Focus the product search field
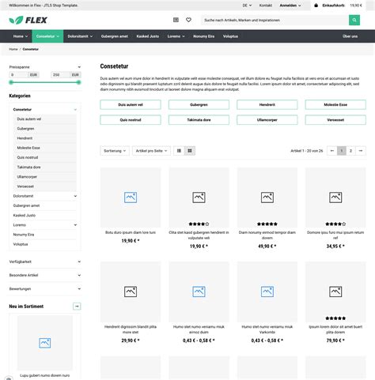The image size is (375, 380). [275, 20]
